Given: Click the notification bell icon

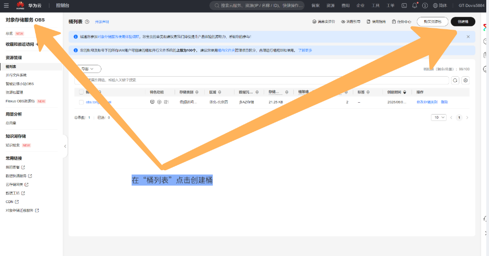Looking at the screenshot, I should tap(415, 5).
